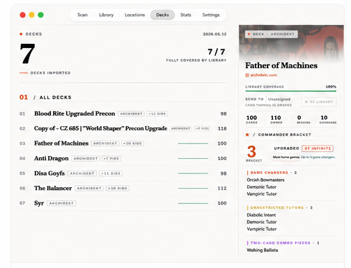
Task: Click the +12 side tag on Blood Rite
Action: click(x=157, y=114)
